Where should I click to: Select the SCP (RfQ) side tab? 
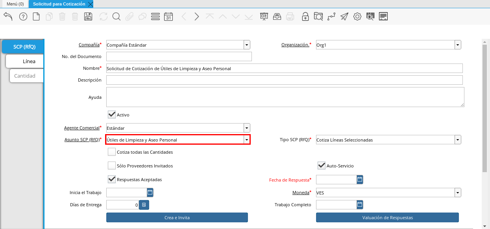(23, 47)
